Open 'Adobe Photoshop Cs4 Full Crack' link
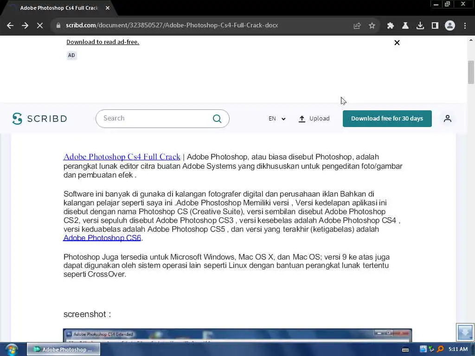The image size is (475, 356). coord(122,157)
